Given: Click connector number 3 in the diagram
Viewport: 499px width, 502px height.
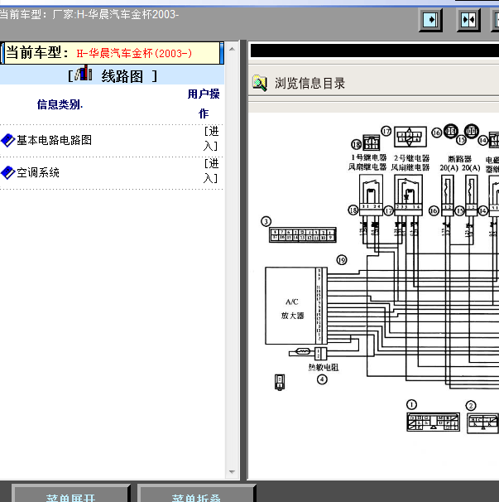Looking at the screenshot, I should click(x=266, y=221).
